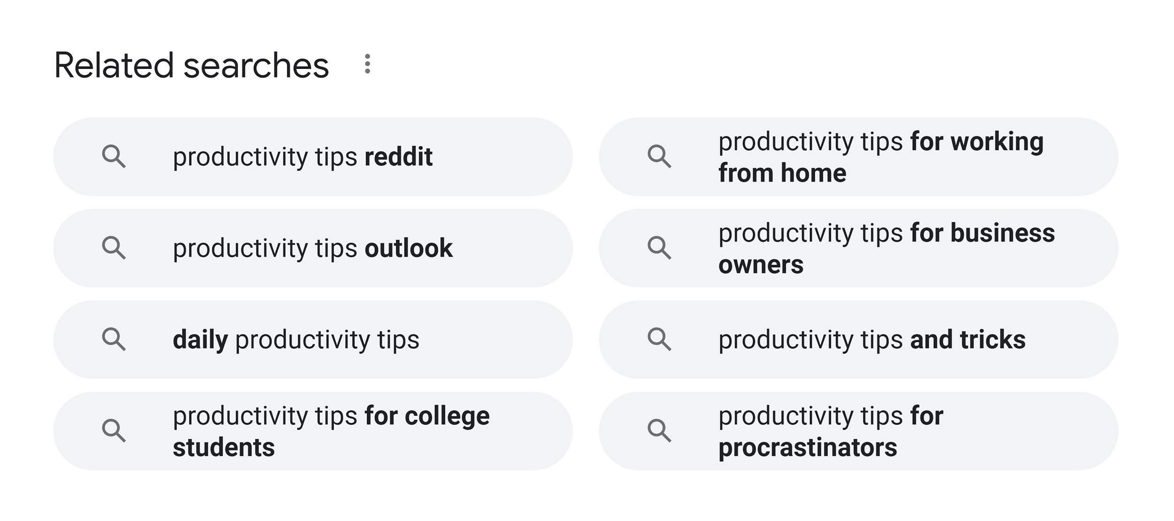
Task: Click the magnifier icon by 'for working from home'
Action: tap(659, 157)
